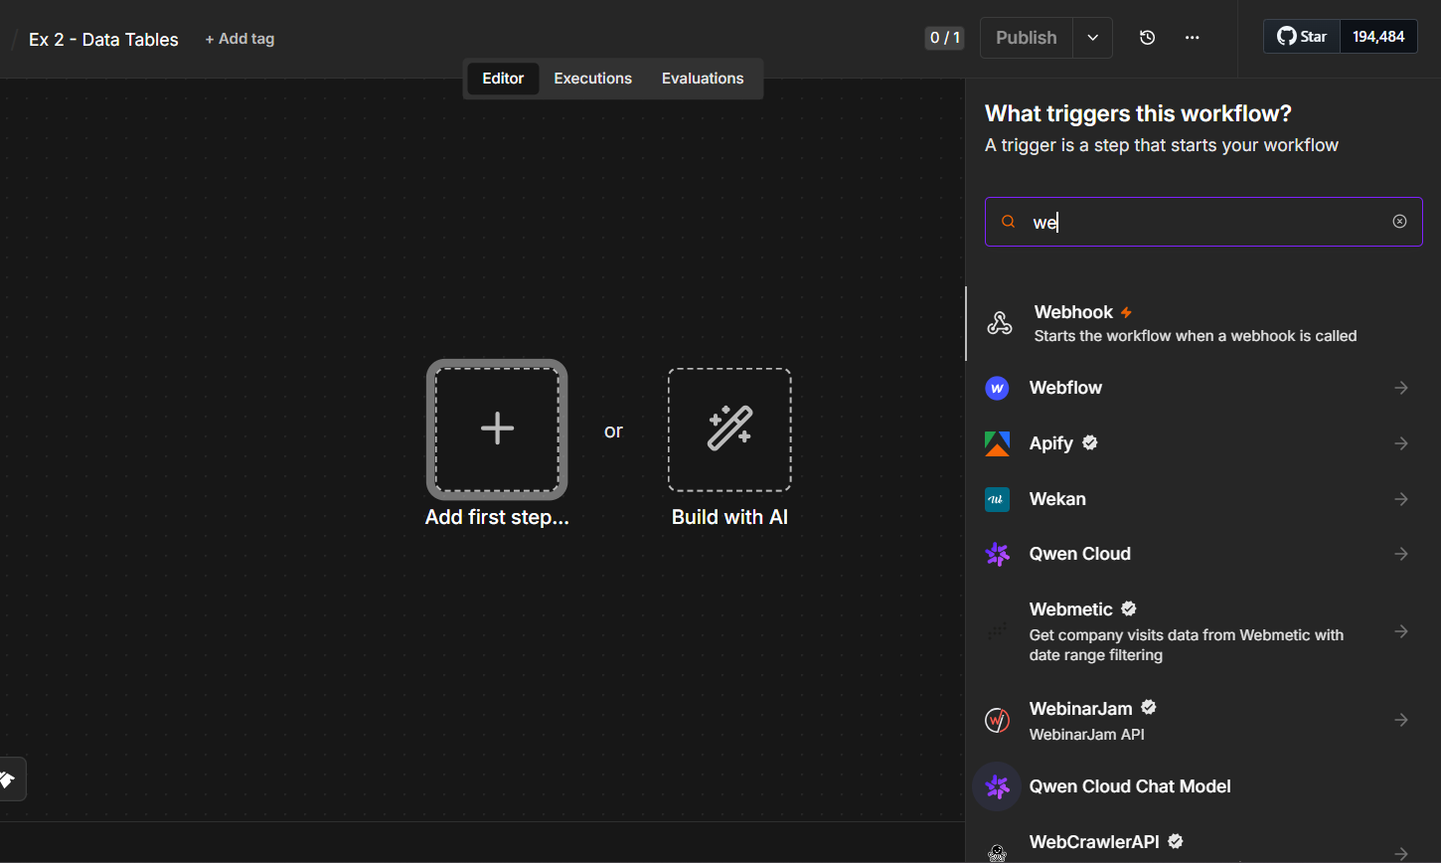
Task: Click the 0 / 1 counter badge
Action: pyautogui.click(x=944, y=38)
